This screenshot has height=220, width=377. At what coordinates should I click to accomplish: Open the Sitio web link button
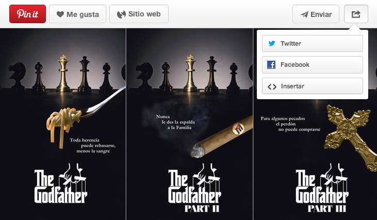click(x=139, y=14)
